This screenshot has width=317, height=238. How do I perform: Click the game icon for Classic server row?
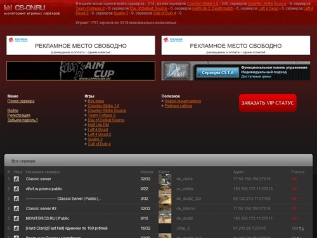[16, 179]
